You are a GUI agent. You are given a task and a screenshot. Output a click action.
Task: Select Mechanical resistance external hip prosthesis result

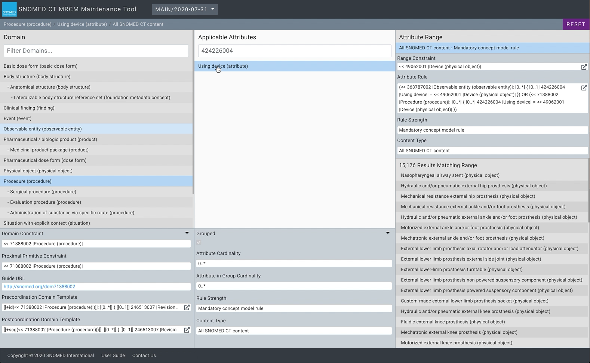[x=492, y=196]
